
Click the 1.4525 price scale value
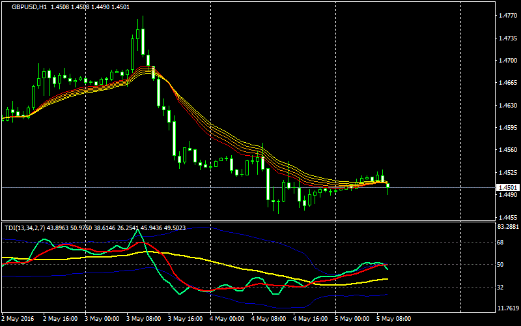[x=508, y=173]
